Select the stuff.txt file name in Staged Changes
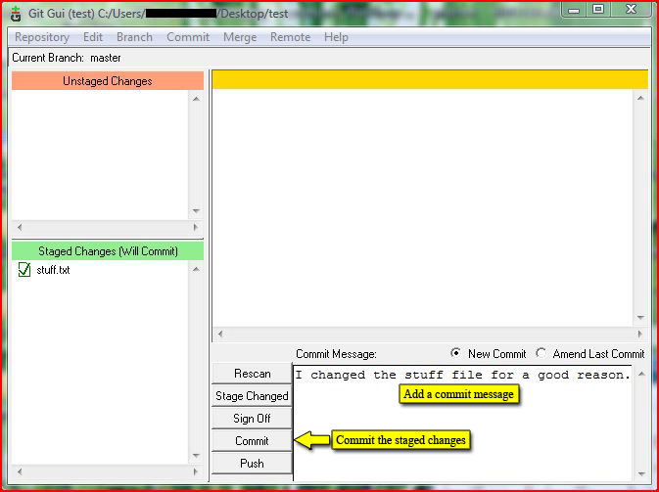The width and height of the screenshot is (659, 492). point(54,270)
